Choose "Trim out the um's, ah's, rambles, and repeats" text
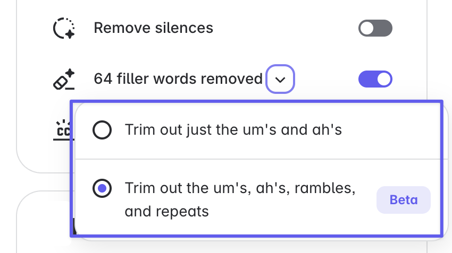Viewport: 452px width, 253px height. (x=240, y=188)
